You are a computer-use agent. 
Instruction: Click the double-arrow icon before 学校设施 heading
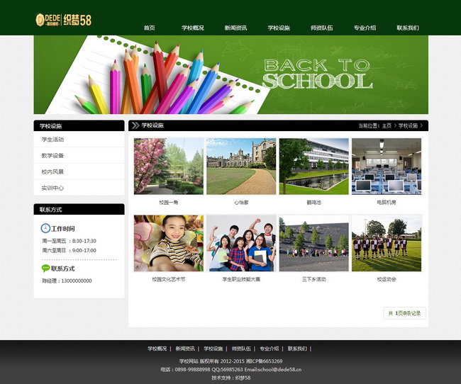coord(135,125)
